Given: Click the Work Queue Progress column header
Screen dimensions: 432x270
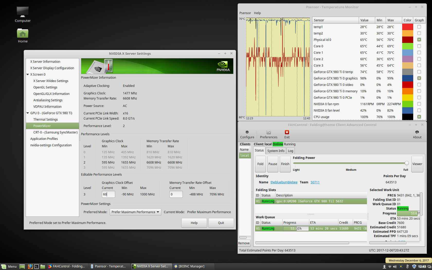Looking at the screenshot, I should (295, 223).
